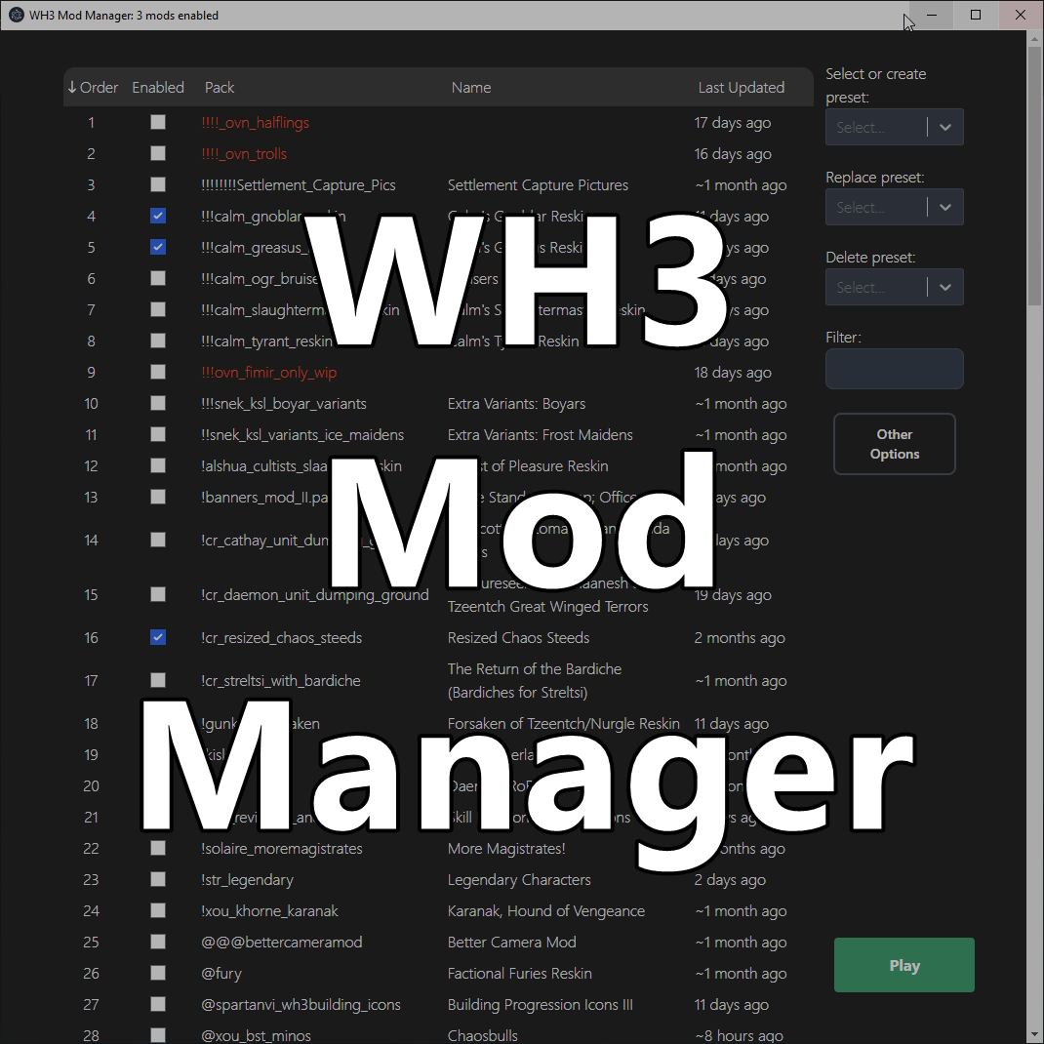This screenshot has width=1044, height=1044.
Task: Click Extra Variants: Frost Maidens name
Action: click(540, 435)
